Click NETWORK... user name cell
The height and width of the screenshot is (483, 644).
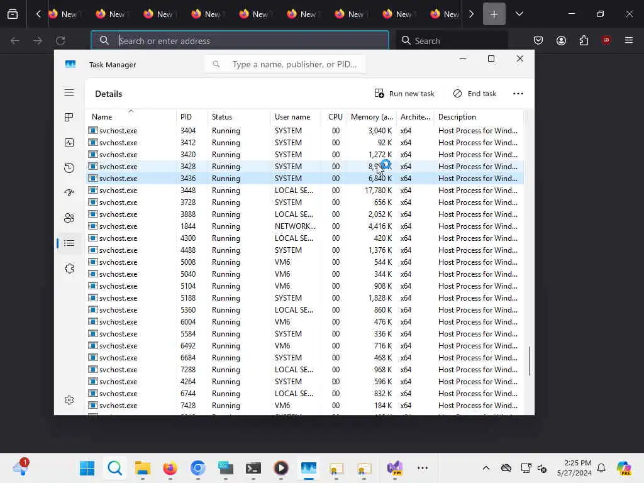[x=295, y=226]
